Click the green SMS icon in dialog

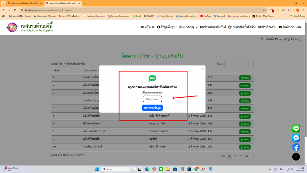pos(152,78)
